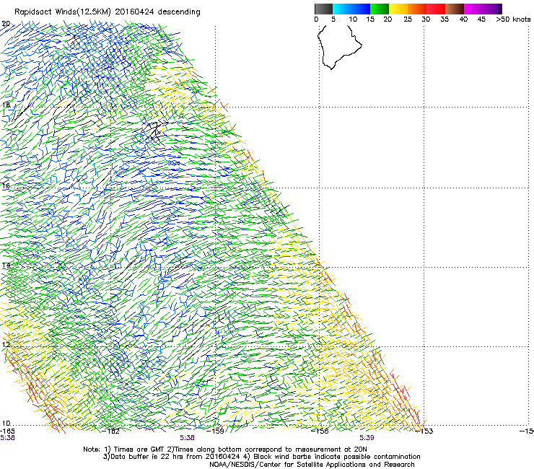The image size is (534, 469).
Task: Click the magenta-purple 40–50 knots legend segment
Action: pyautogui.click(x=483, y=9)
